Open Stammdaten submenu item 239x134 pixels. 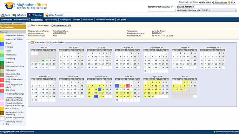[x=7, y=20]
